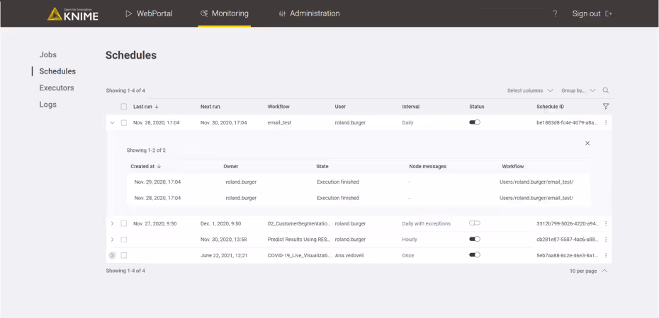This screenshot has width=659, height=318.
Task: Collapse the email_test schedule row
Action: [112, 123]
